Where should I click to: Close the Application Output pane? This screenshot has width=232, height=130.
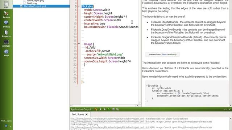click(x=229, y=109)
